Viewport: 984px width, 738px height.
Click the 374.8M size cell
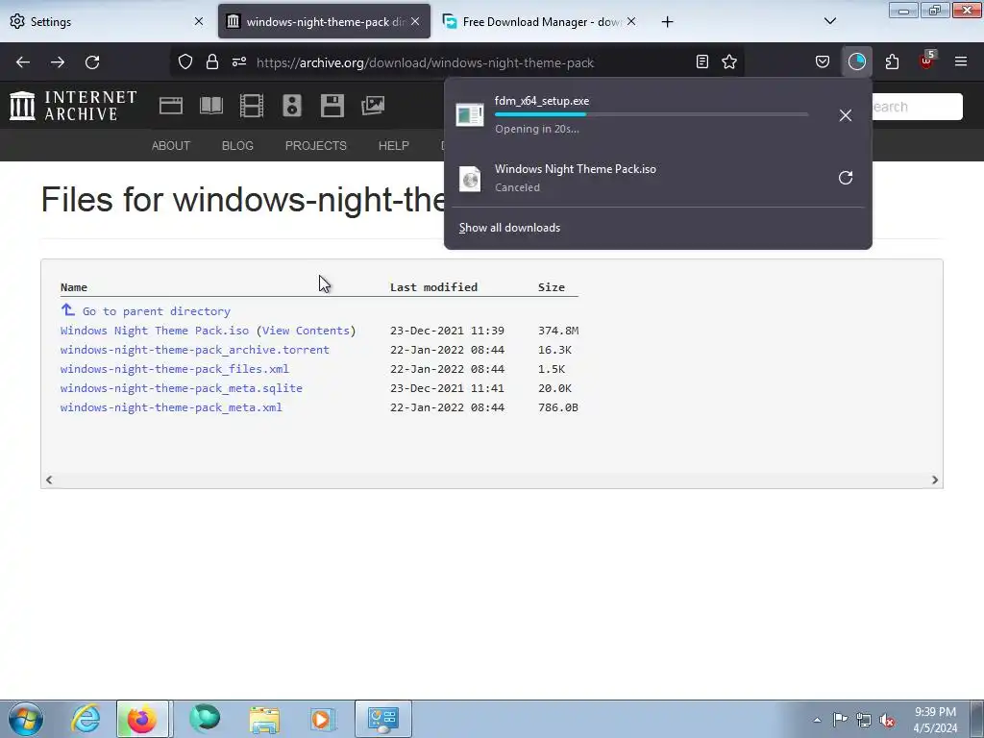tap(558, 331)
